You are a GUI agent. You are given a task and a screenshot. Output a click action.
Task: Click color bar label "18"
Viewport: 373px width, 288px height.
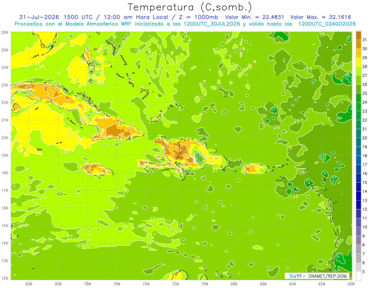365,156
